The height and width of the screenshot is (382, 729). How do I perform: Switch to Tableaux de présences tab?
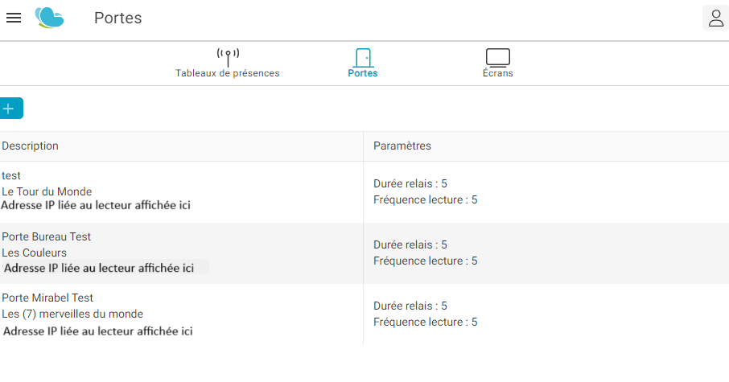[x=228, y=73]
